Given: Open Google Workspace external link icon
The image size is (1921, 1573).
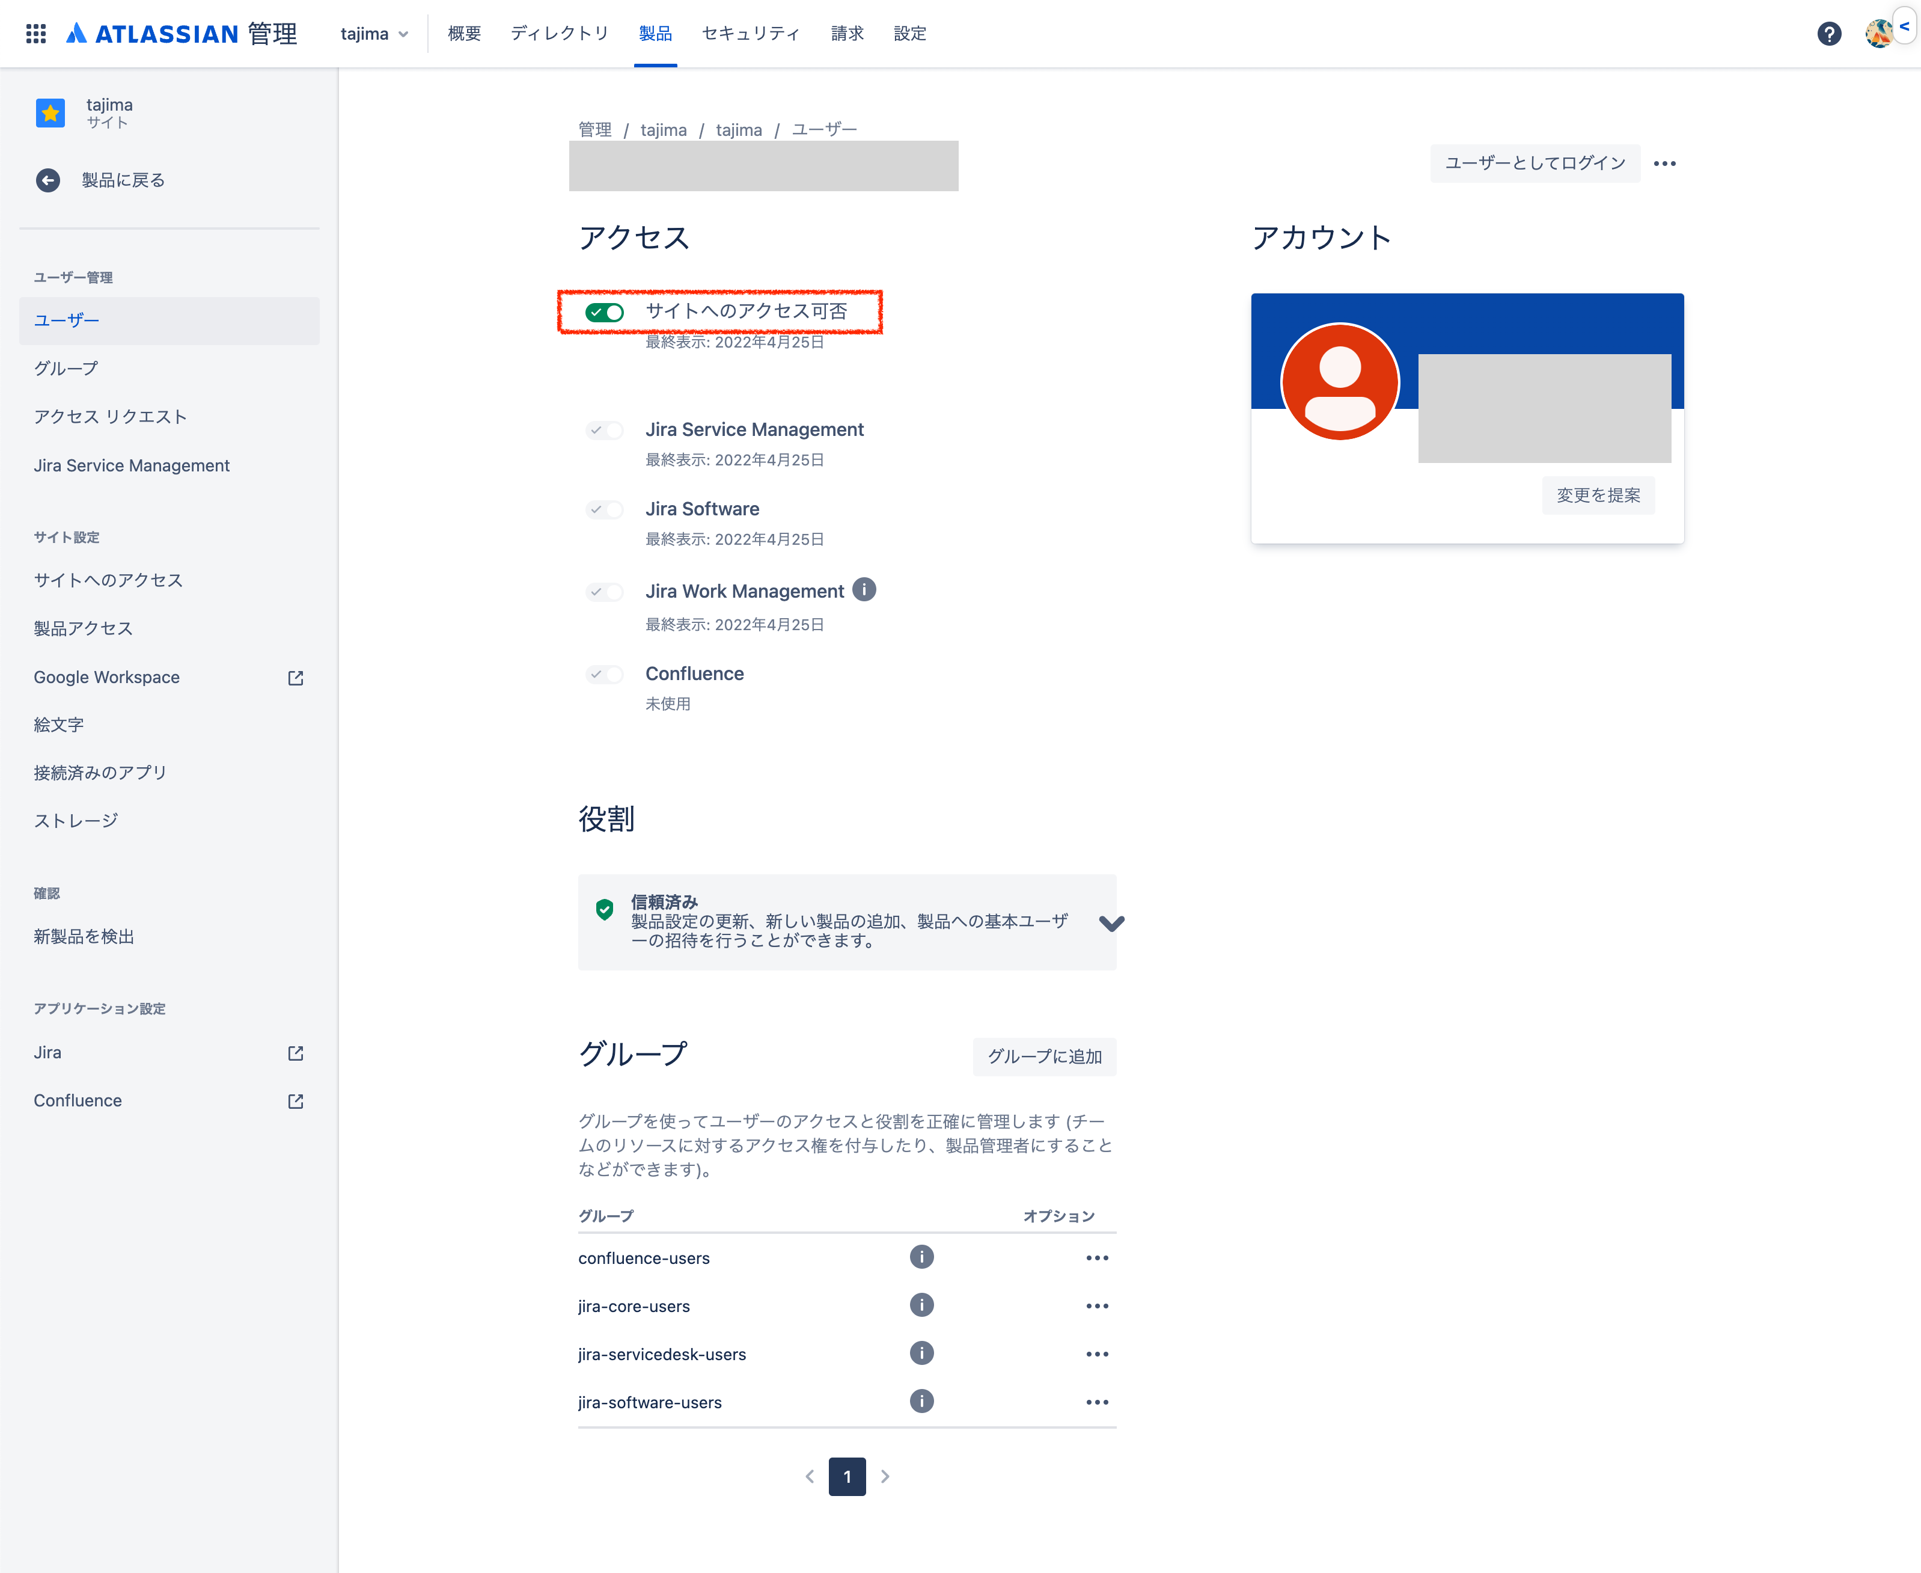Looking at the screenshot, I should pyautogui.click(x=295, y=678).
